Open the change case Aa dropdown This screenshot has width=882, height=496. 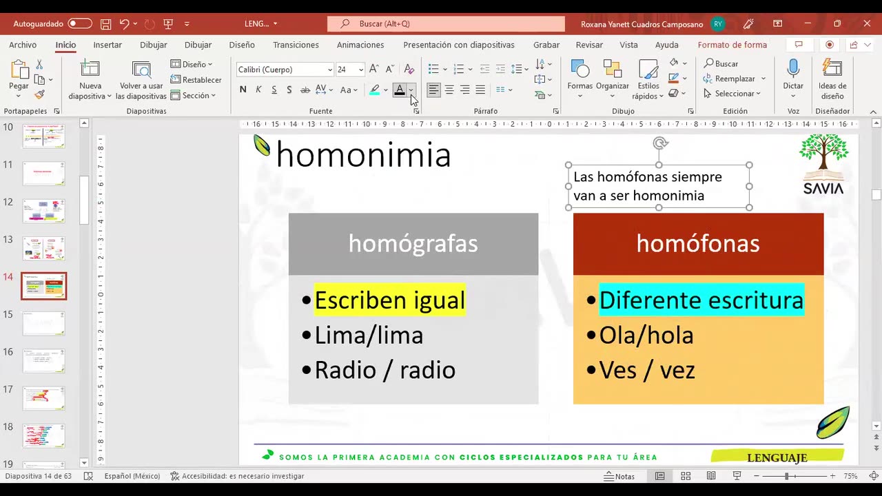pyautogui.click(x=348, y=90)
